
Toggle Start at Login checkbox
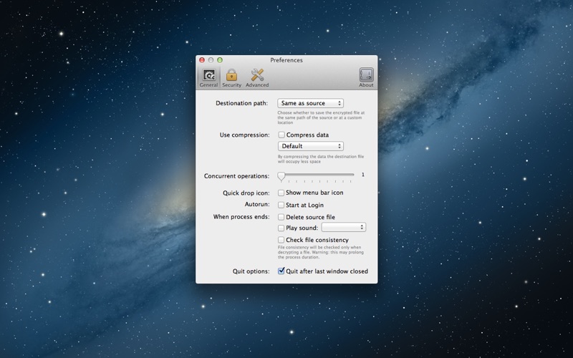point(281,205)
